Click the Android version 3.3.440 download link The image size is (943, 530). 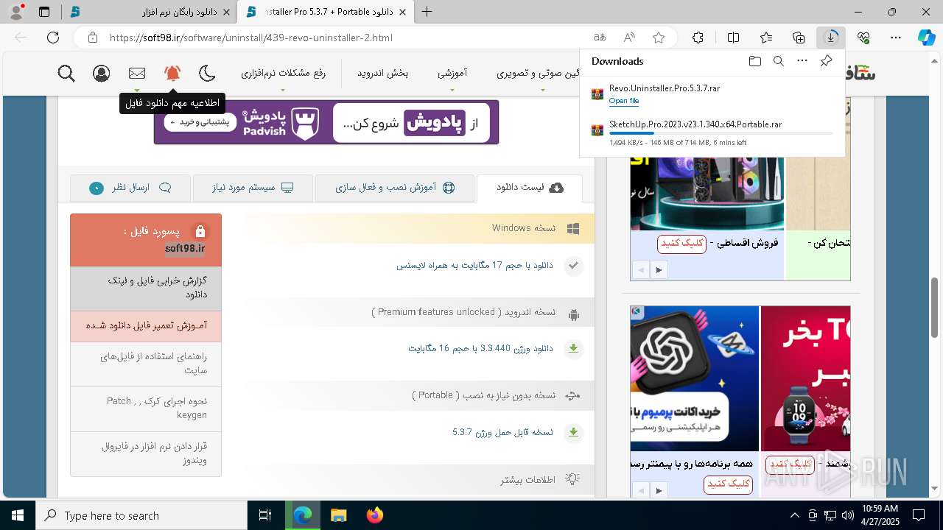pos(480,348)
